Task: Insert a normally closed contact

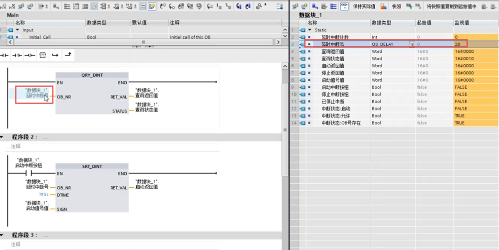Action: pos(17,54)
